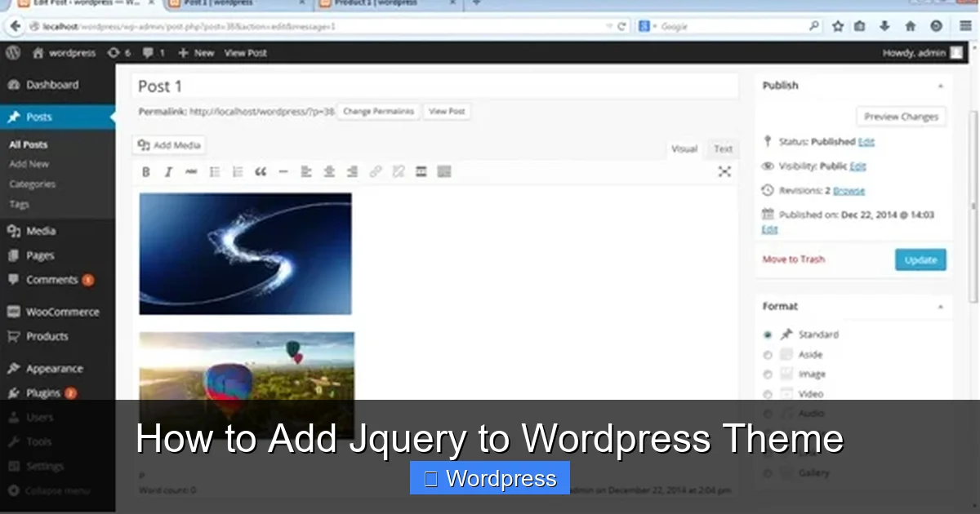Toggle bold formatting in editor toolbar
The image size is (980, 514).
coord(146,172)
